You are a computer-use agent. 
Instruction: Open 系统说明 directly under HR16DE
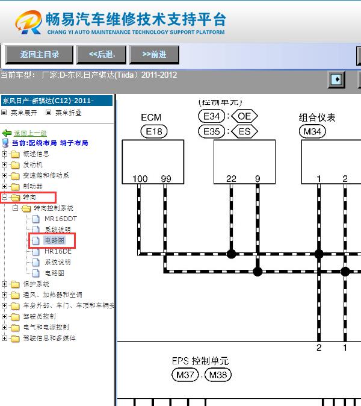point(58,262)
